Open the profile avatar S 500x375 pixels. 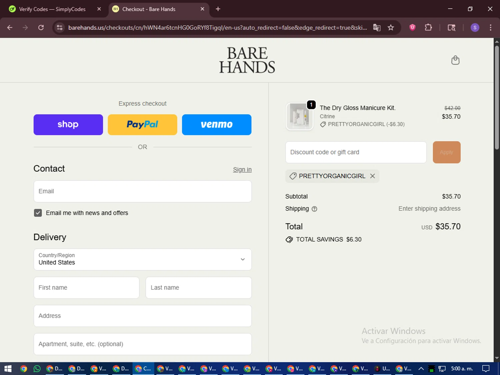pos(475,28)
